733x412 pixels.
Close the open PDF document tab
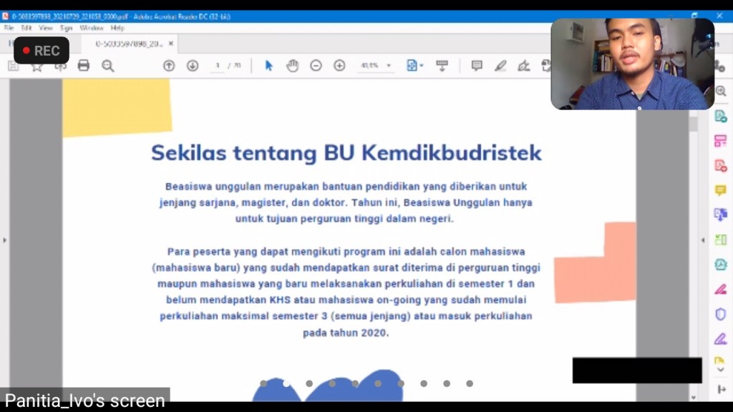170,44
